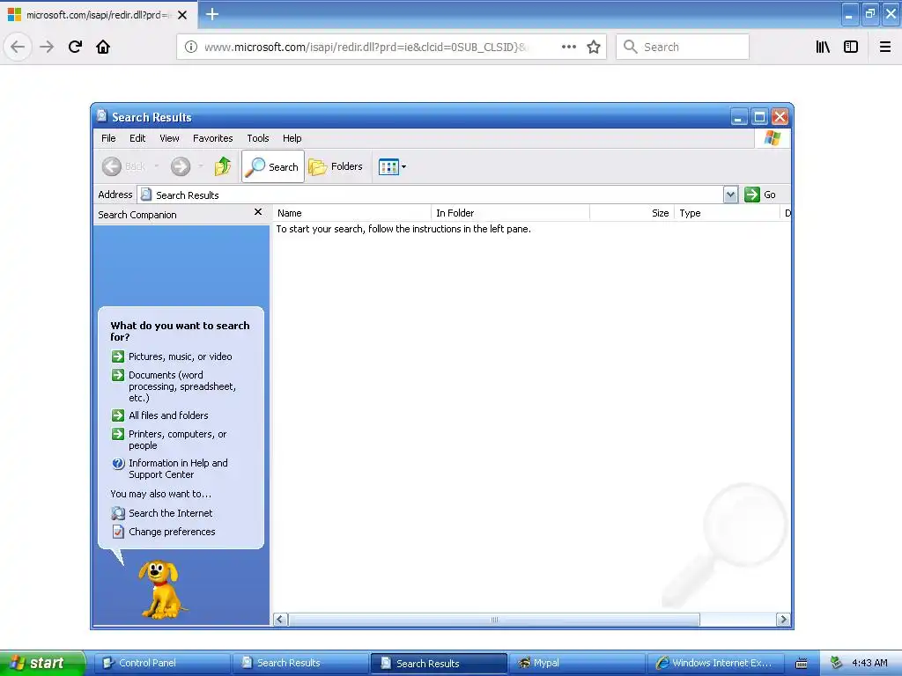Open the Help menu
Image resolution: width=902 pixels, height=676 pixels.
[292, 138]
